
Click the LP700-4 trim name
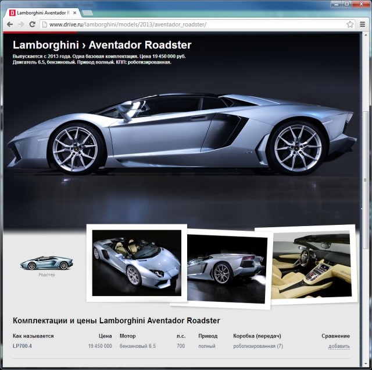22,346
